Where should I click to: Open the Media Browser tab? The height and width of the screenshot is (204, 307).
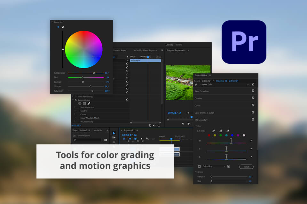[x=98, y=130]
